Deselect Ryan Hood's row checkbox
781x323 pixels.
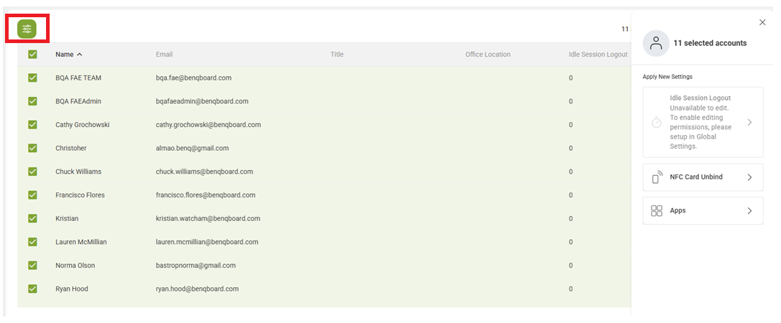32,289
